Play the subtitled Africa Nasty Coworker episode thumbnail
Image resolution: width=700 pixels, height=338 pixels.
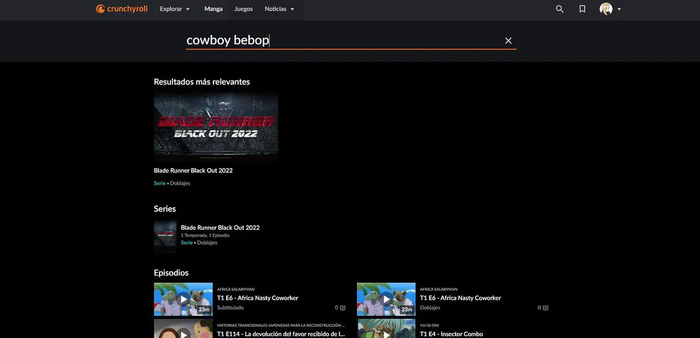tap(183, 299)
